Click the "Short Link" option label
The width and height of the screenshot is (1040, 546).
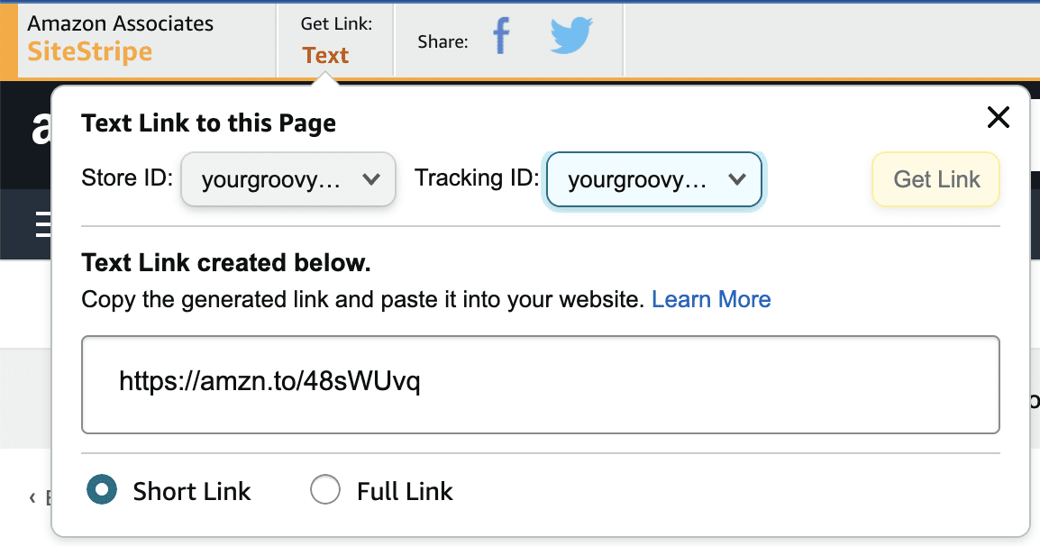pos(192,491)
